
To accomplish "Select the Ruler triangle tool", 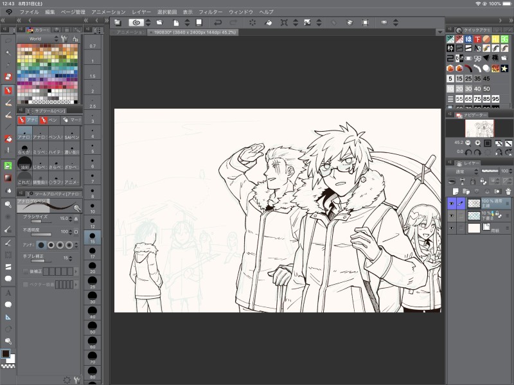I will [x=8, y=317].
